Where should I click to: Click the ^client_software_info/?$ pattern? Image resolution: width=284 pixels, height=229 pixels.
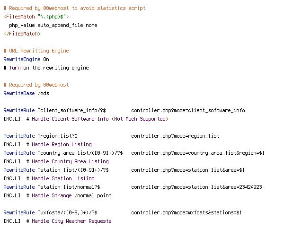(x=72, y=110)
